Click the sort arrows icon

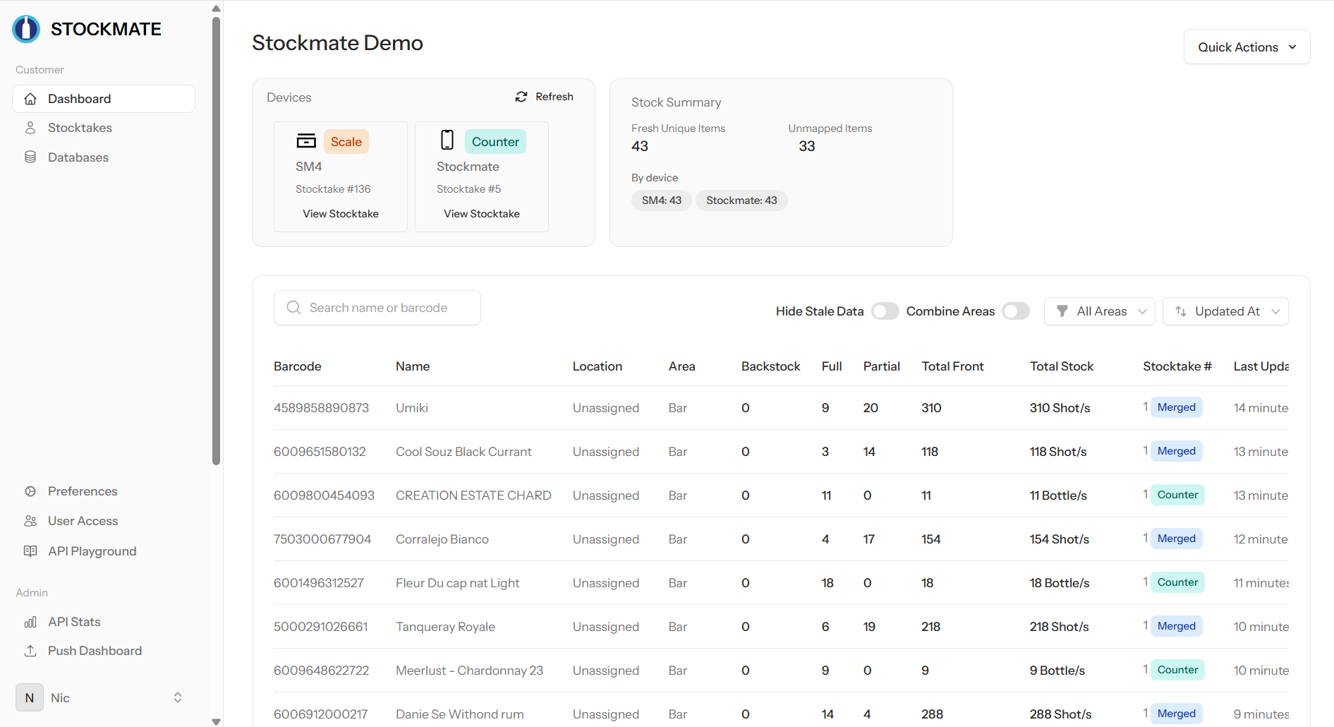tap(1181, 311)
